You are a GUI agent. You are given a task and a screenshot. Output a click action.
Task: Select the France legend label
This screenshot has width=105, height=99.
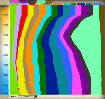coord(14,2)
